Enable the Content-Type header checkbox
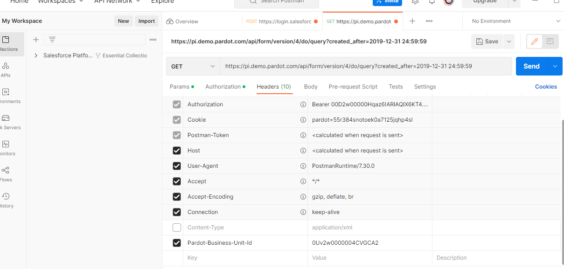Screen dimensions: 564x269 click(x=177, y=228)
